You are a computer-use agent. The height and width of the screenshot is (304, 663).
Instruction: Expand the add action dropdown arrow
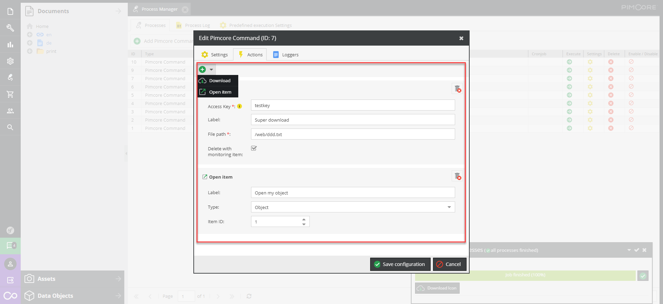pos(211,69)
